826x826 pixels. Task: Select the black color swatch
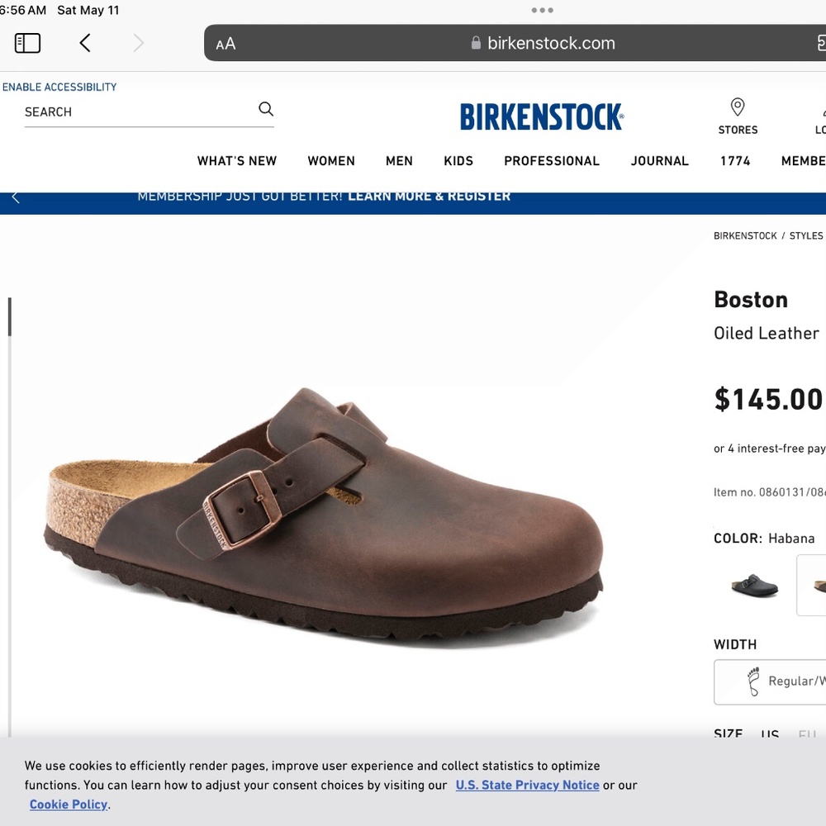pyautogui.click(x=754, y=585)
